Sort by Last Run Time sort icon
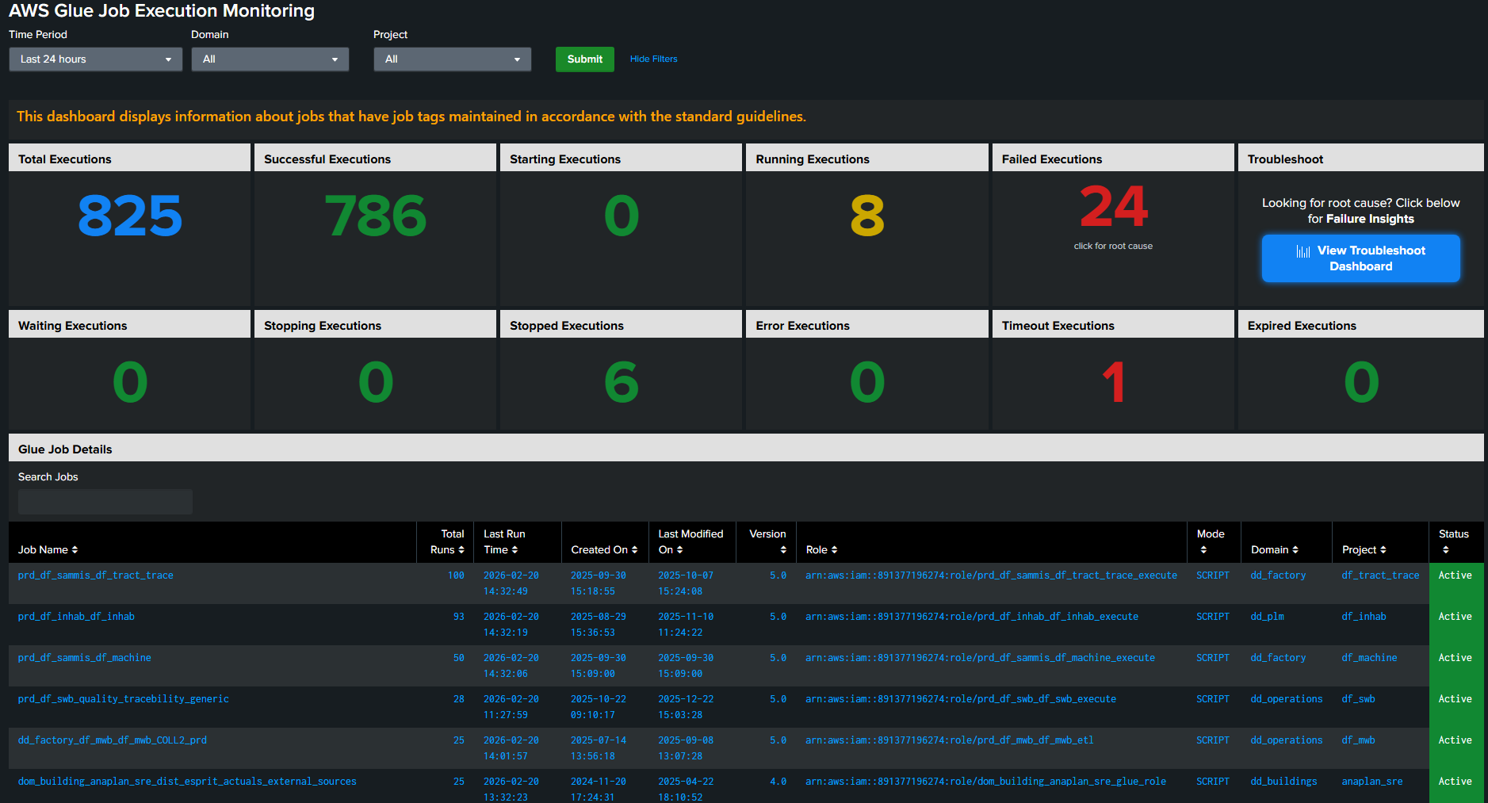Viewport: 1488px width, 803px height. pos(514,549)
